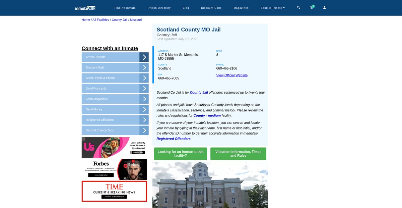Click the Arrest Records arrow icon
402x208 pixels.
coord(144,57)
